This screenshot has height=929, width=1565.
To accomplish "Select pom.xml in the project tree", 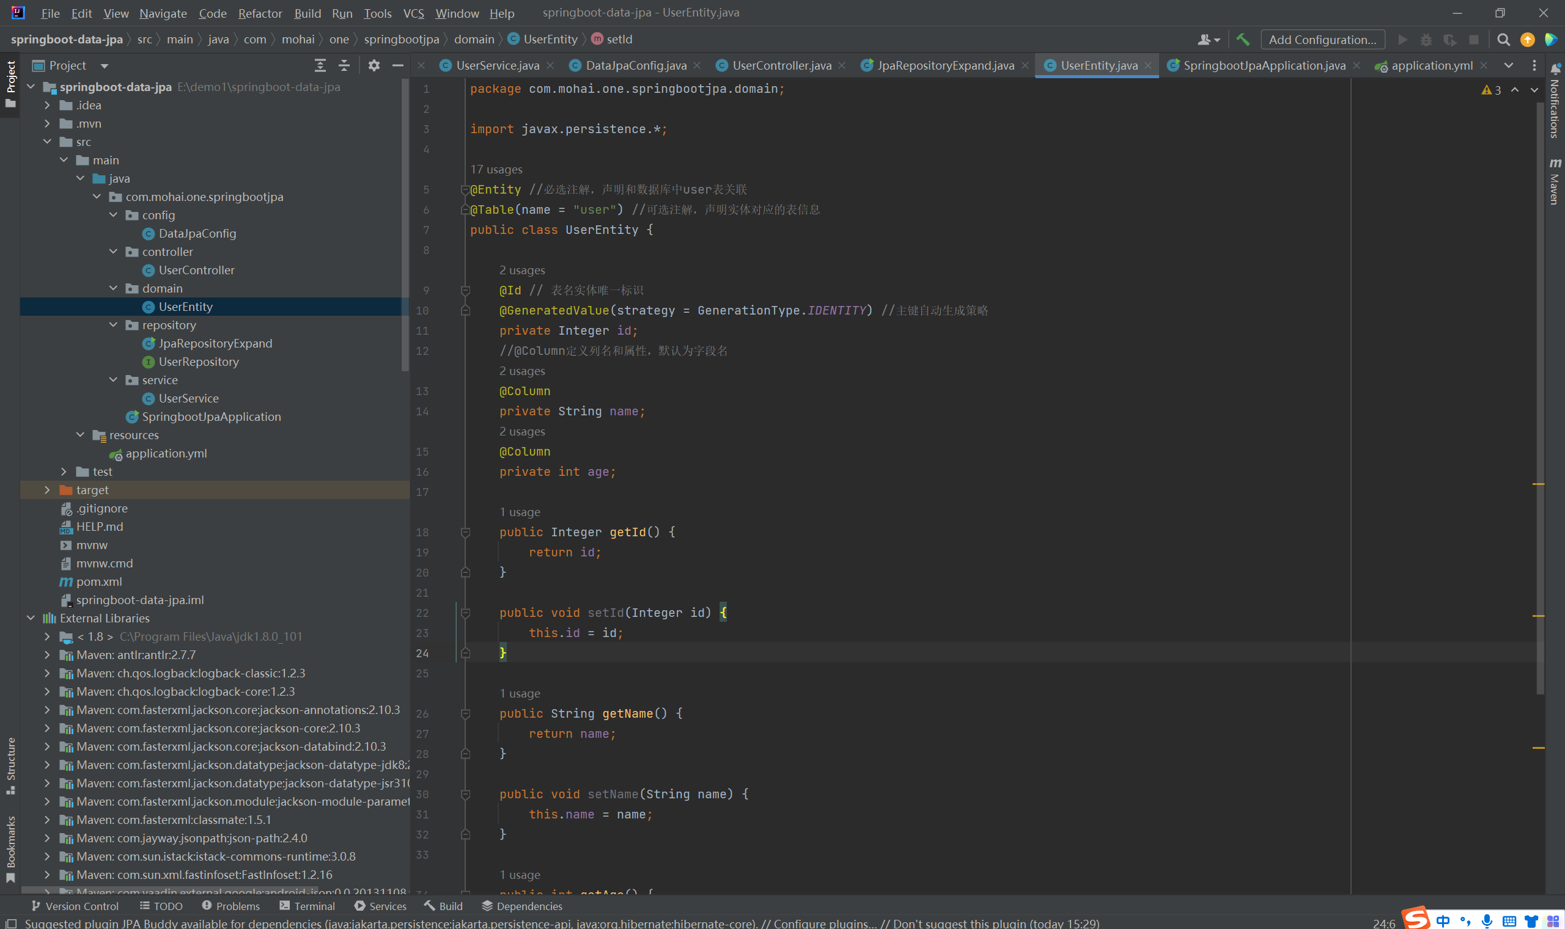I will coord(99,581).
